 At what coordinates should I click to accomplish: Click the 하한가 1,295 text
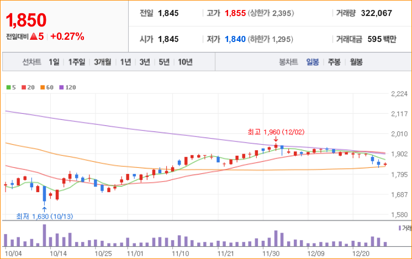(271, 39)
